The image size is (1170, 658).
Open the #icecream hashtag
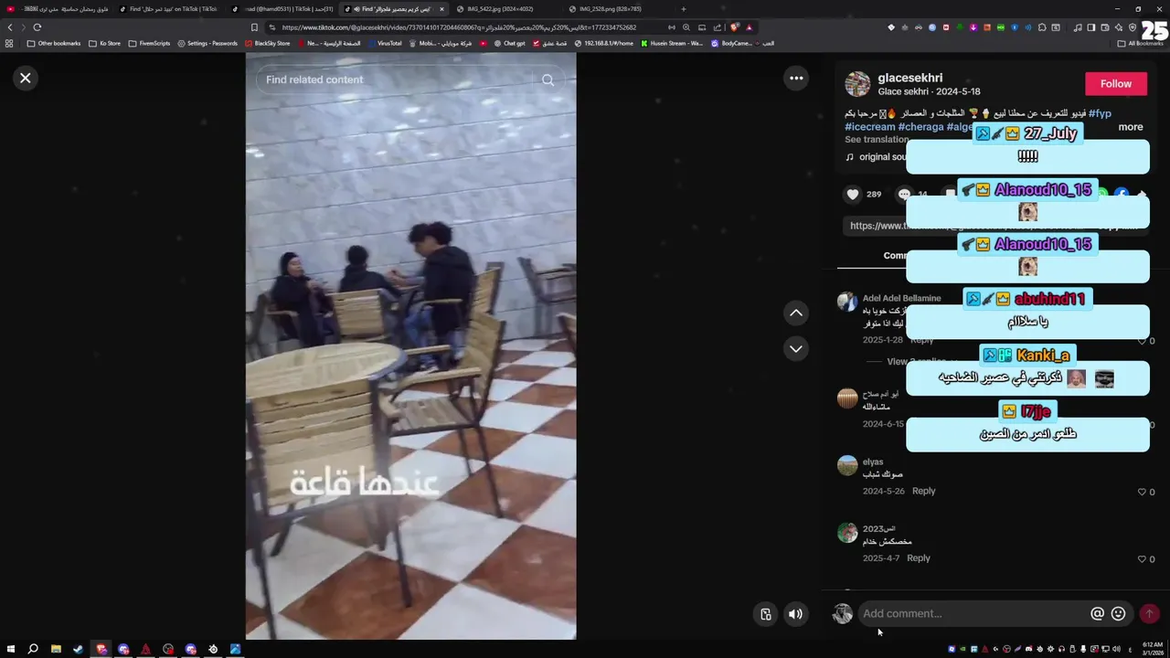pos(869,127)
